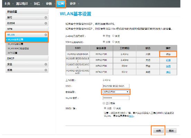Image resolution: width=191 pixels, height=138 pixels.
Task: Collapse the WLAN section arrow icon
Action: 46,35
